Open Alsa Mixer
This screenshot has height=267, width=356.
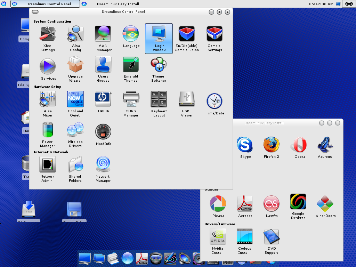point(48,104)
